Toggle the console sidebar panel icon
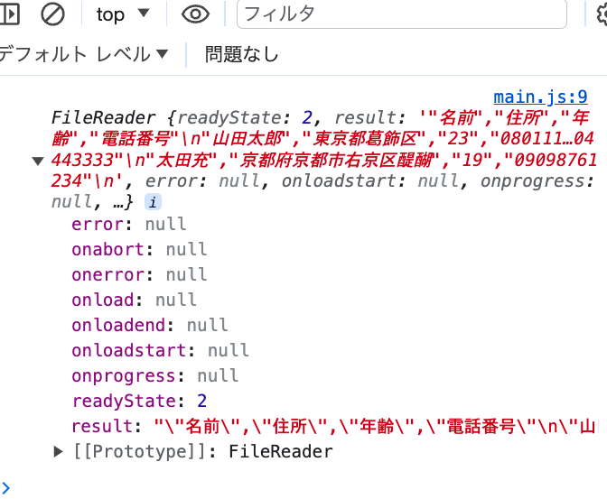 pos(9,14)
